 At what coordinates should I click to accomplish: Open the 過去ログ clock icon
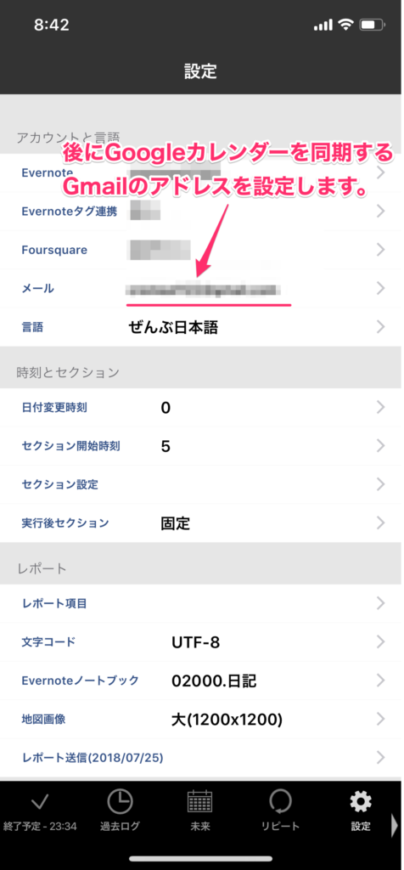[x=120, y=801]
